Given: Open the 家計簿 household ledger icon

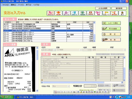Looking at the screenshot, I should click(59, 13).
